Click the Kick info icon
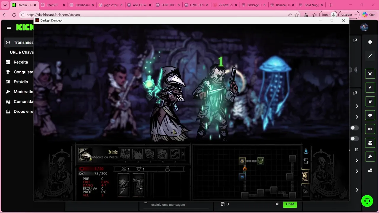The width and height of the screenshot is (379, 213). tap(370, 42)
